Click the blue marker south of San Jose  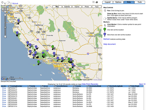click(18, 21)
